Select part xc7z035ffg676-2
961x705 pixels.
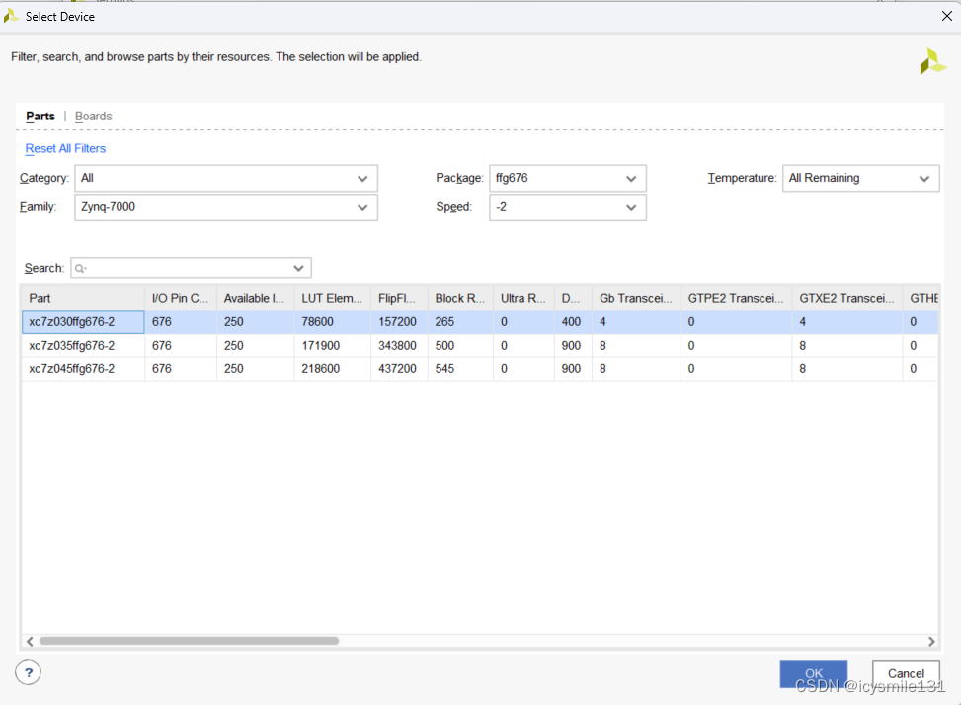point(83,346)
